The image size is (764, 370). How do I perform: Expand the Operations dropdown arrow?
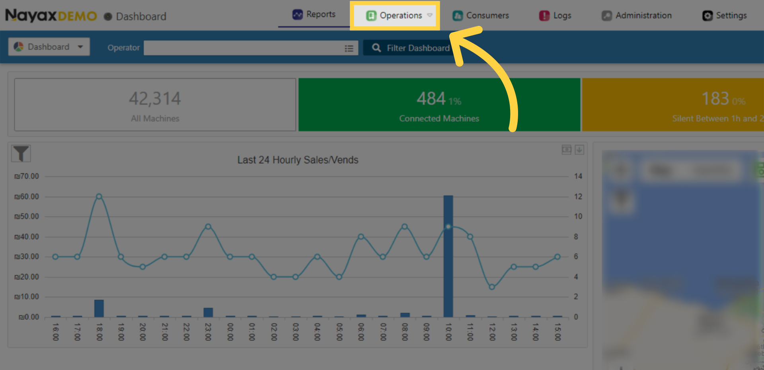pos(430,16)
